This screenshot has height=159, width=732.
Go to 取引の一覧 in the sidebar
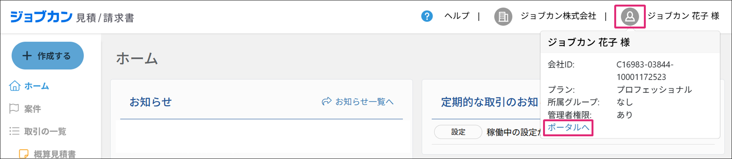click(x=45, y=132)
